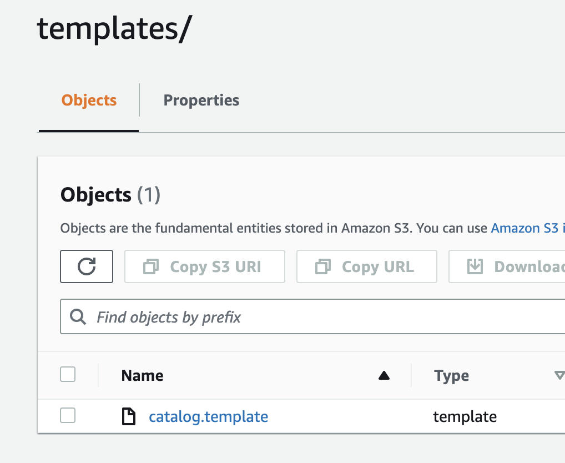Click the Name column header
The image size is (565, 463).
tap(142, 376)
